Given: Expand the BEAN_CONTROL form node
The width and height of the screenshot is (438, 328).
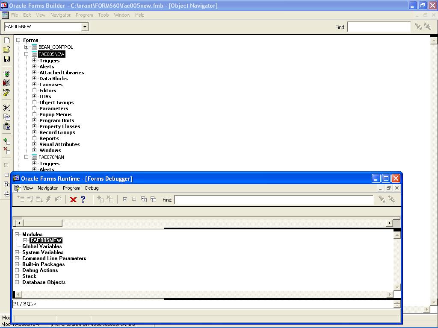Looking at the screenshot, I should [27, 47].
